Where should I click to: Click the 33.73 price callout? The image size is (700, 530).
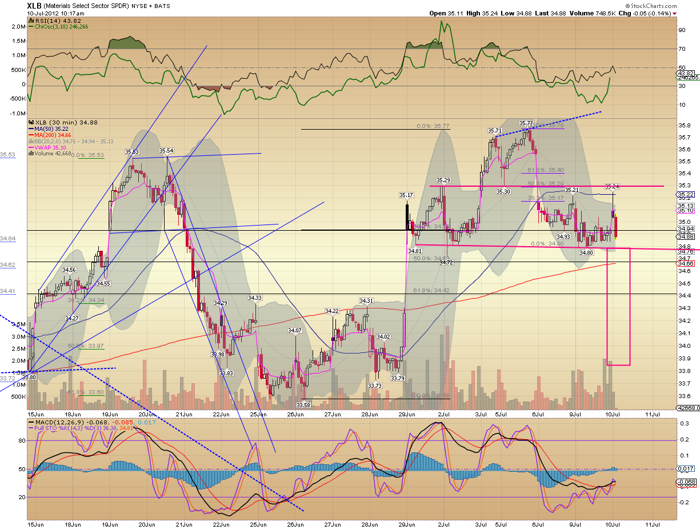click(375, 386)
